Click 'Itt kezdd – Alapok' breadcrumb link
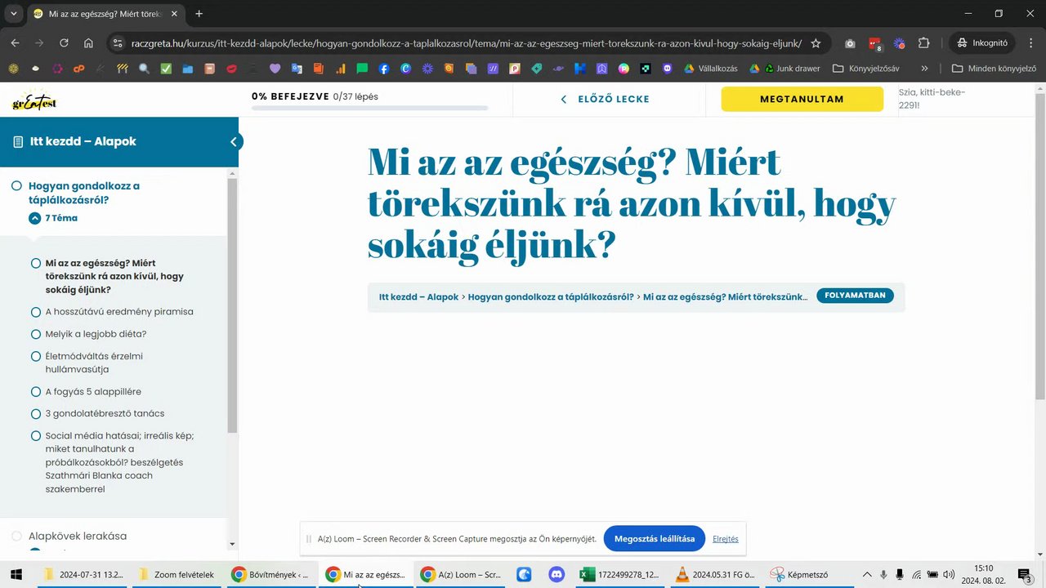Screen dimensions: 1046x588 tap(418, 296)
